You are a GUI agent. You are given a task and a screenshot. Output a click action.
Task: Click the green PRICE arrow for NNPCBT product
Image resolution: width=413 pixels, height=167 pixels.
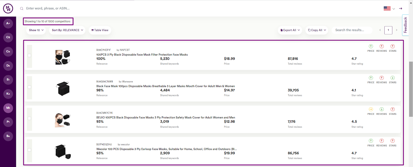371,46
